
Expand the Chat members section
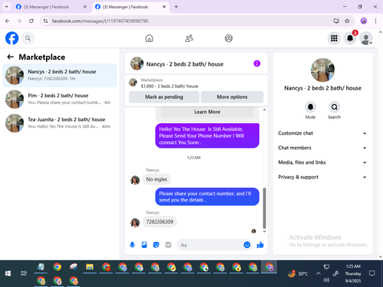(322, 148)
